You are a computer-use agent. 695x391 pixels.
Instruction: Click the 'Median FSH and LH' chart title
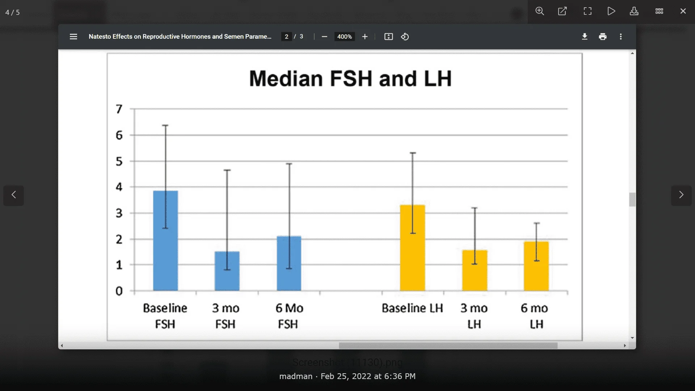coord(350,79)
